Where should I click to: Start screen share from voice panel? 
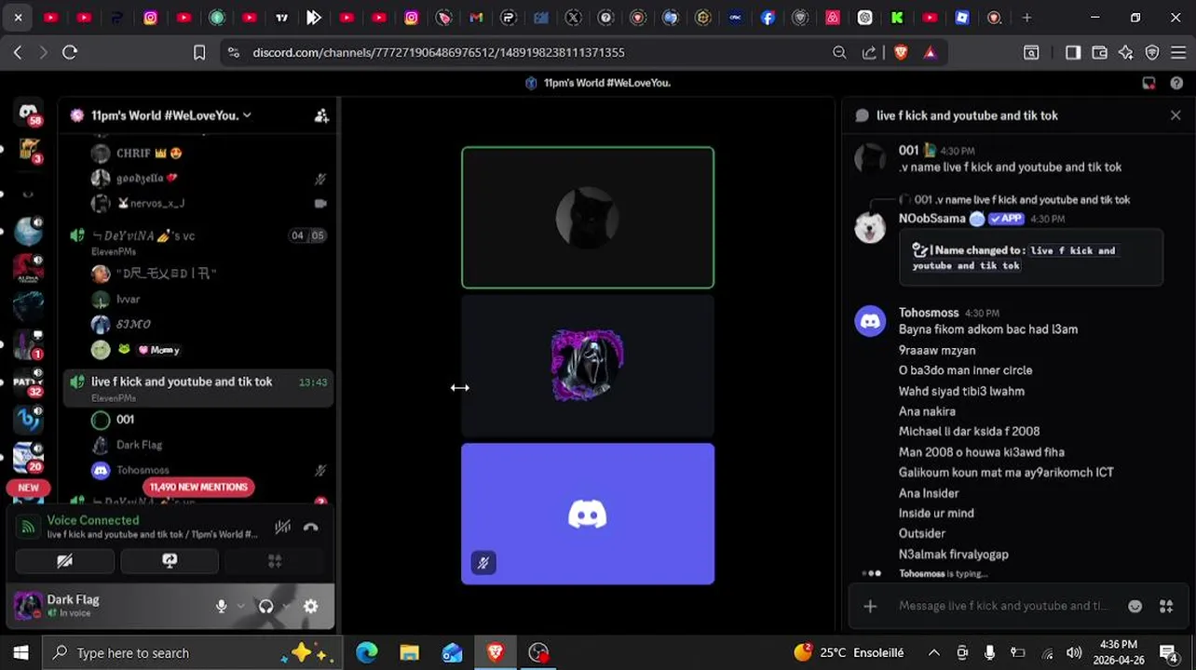pyautogui.click(x=170, y=561)
